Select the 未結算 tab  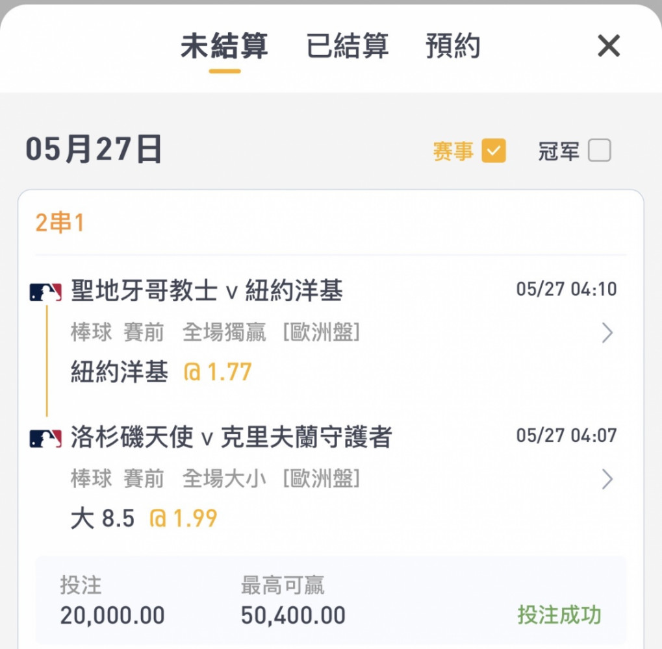pyautogui.click(x=224, y=45)
